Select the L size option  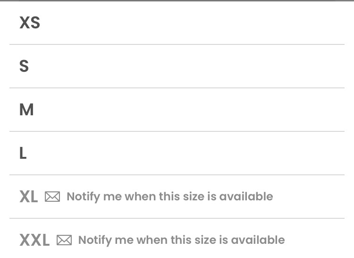[x=23, y=153]
